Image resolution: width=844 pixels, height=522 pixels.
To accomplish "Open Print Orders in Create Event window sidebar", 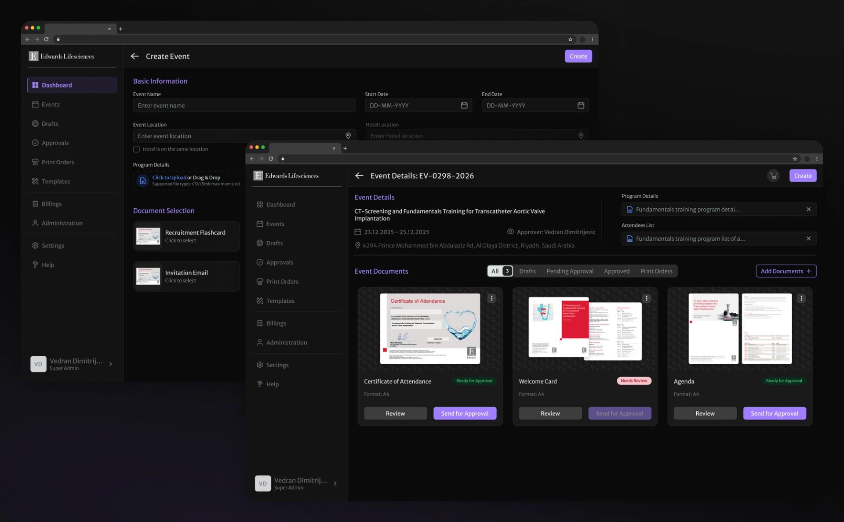I will (x=72, y=162).
